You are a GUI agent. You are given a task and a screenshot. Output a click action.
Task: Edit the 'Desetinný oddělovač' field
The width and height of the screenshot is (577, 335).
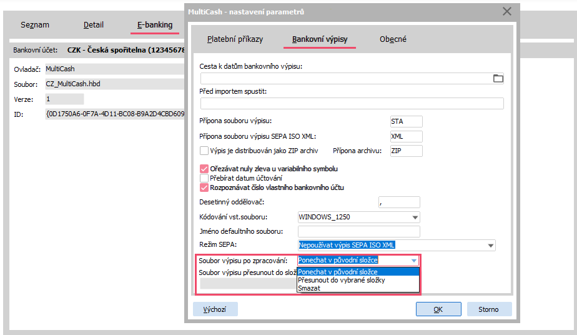tap(399, 202)
